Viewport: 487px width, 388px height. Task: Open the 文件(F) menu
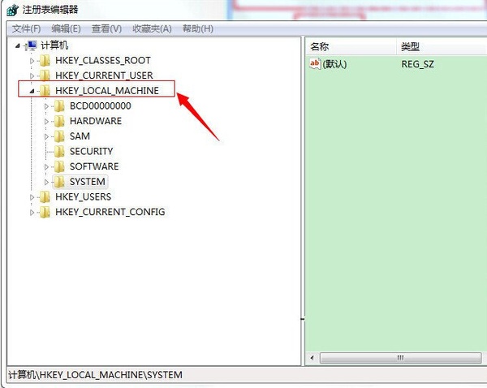(x=27, y=29)
